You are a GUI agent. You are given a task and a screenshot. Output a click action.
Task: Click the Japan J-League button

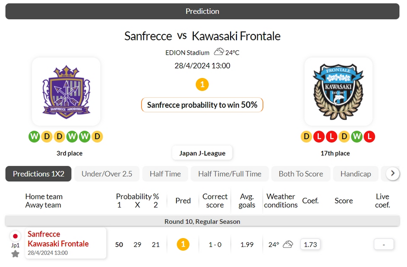(x=202, y=153)
